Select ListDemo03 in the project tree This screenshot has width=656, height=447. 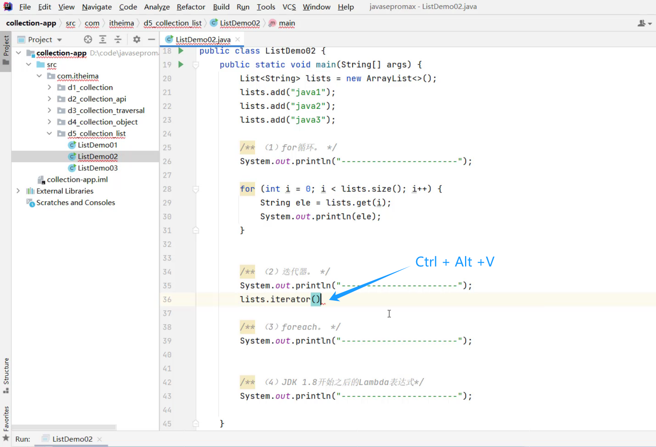pos(97,168)
